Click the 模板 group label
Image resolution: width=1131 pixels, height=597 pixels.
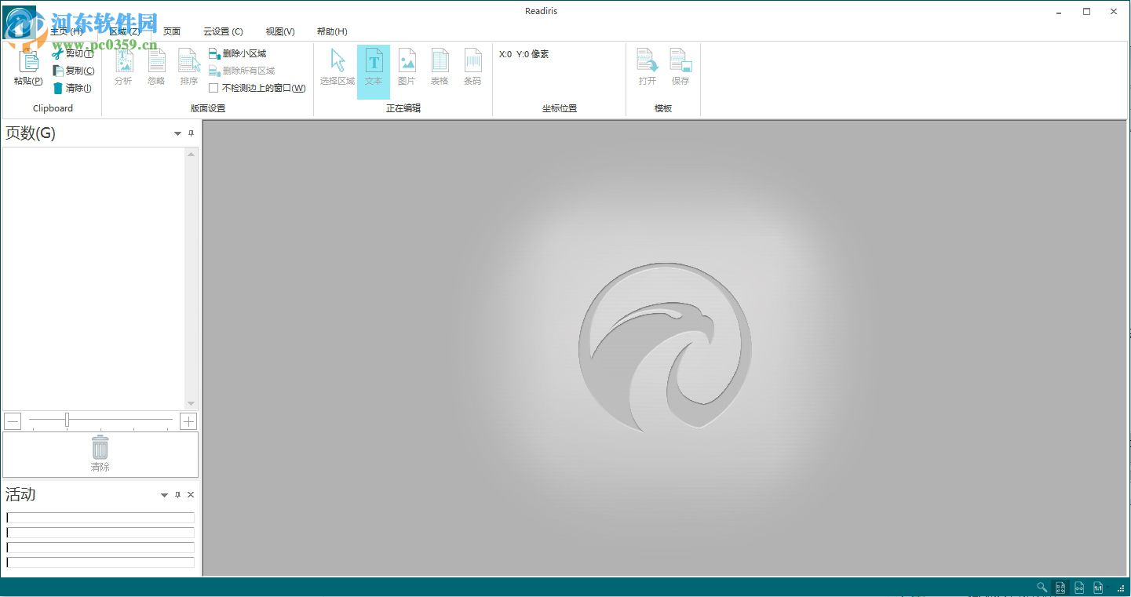(x=663, y=108)
